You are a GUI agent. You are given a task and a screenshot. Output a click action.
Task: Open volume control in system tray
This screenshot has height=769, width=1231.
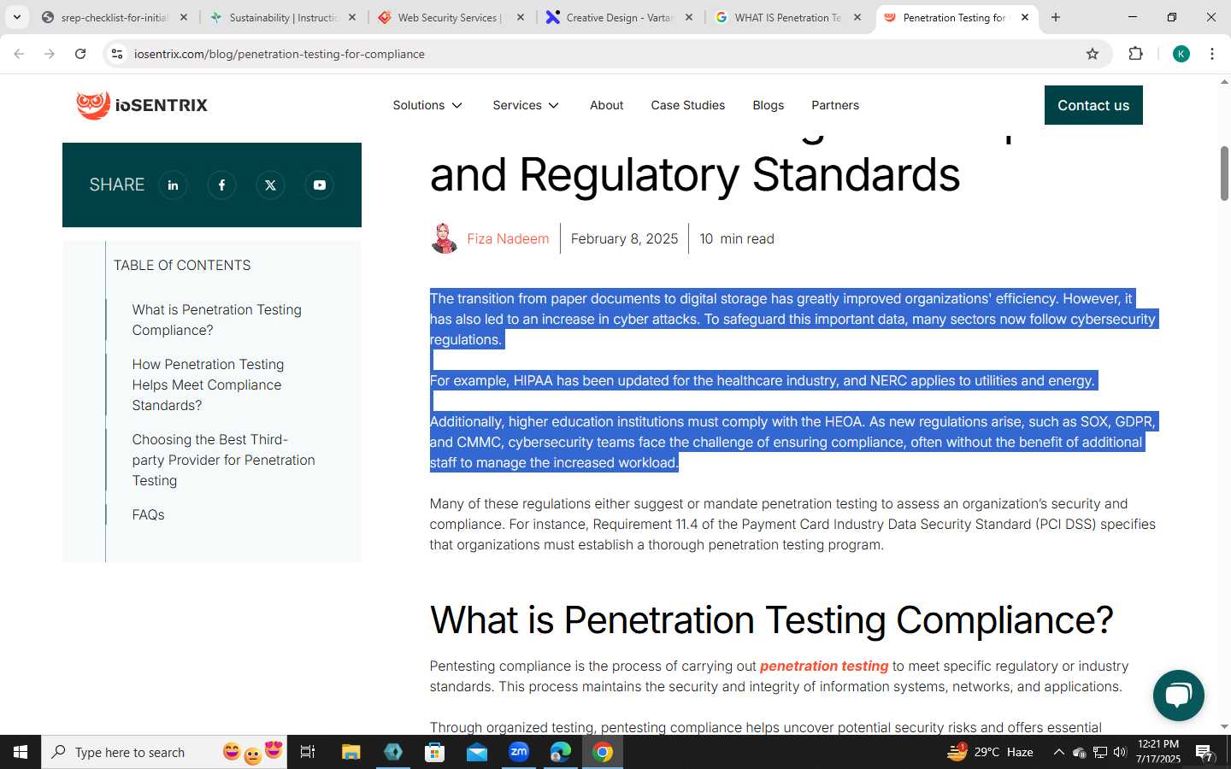coord(1120,752)
